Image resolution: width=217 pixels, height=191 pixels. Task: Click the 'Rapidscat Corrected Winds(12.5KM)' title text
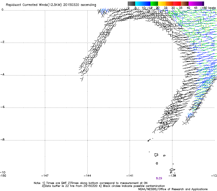(x=34, y=5)
